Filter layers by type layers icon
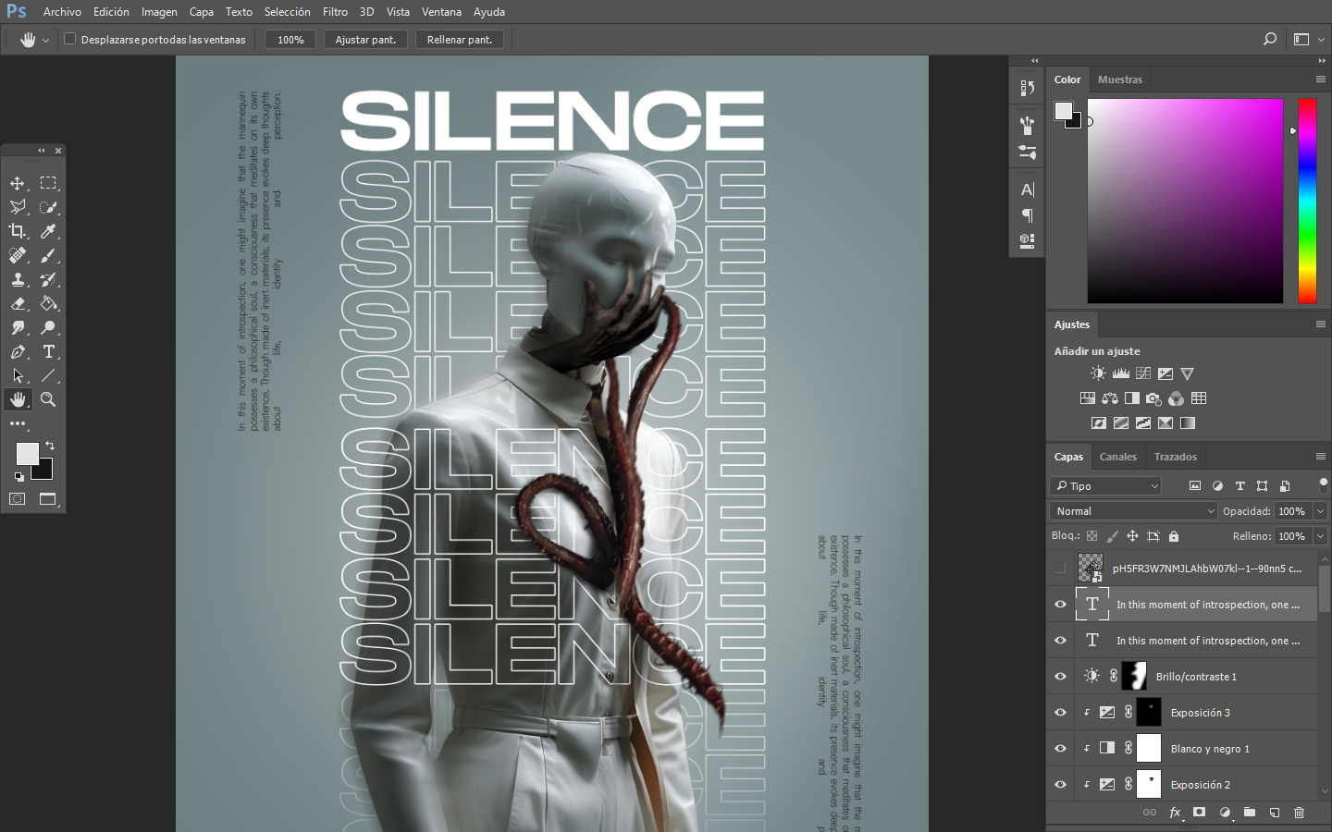The height and width of the screenshot is (832, 1332). pos(1240,485)
